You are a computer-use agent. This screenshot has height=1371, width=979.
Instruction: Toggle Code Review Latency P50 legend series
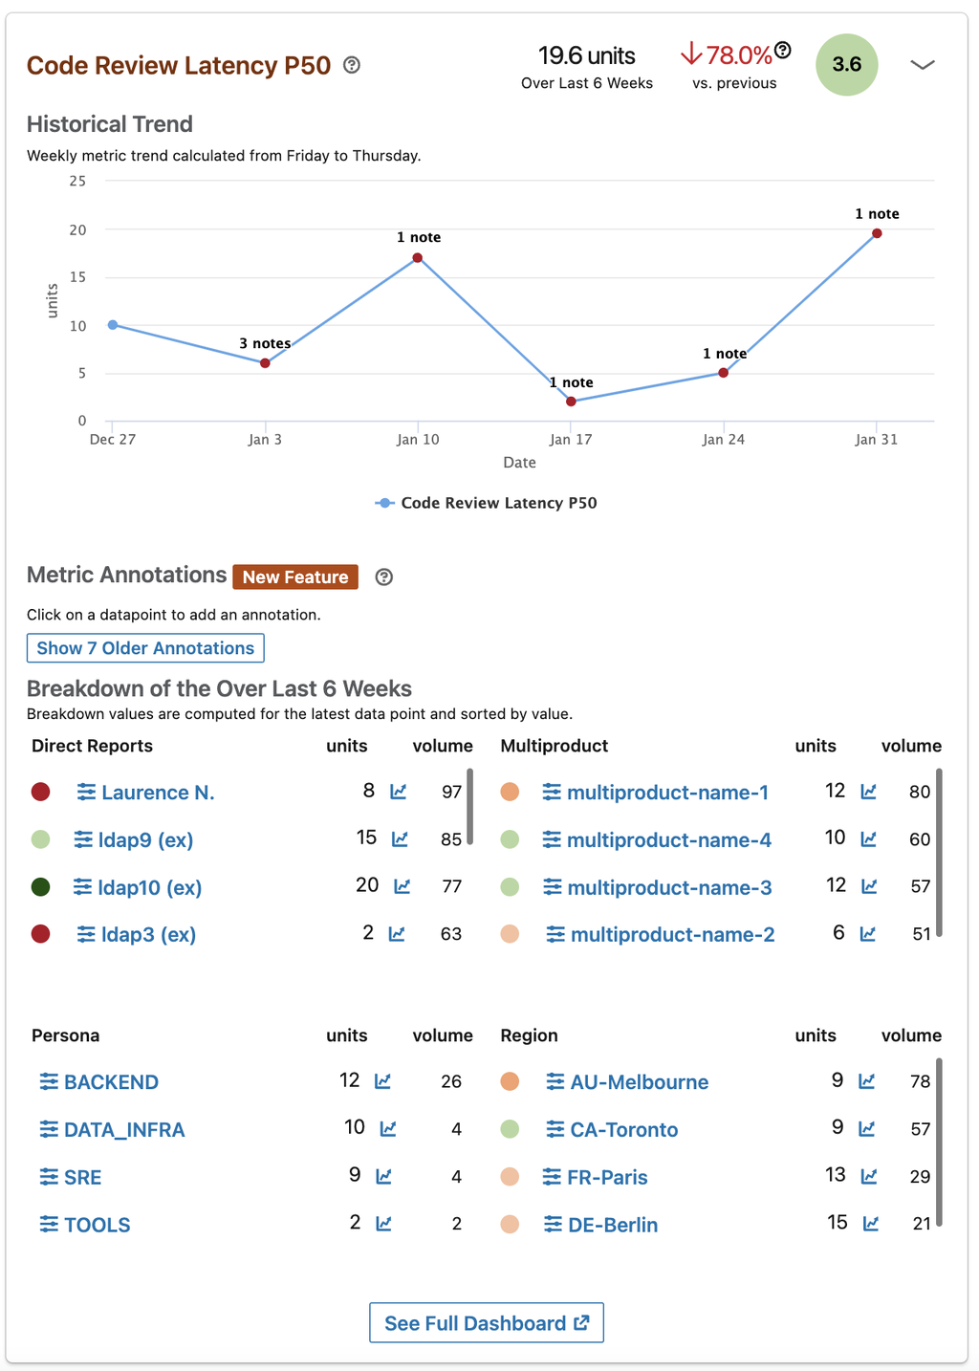pos(486,503)
